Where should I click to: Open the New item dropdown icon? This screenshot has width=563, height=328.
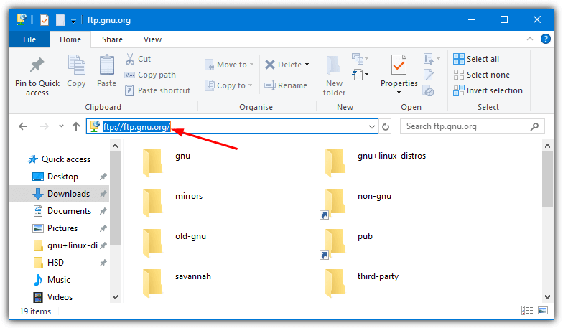pos(360,58)
